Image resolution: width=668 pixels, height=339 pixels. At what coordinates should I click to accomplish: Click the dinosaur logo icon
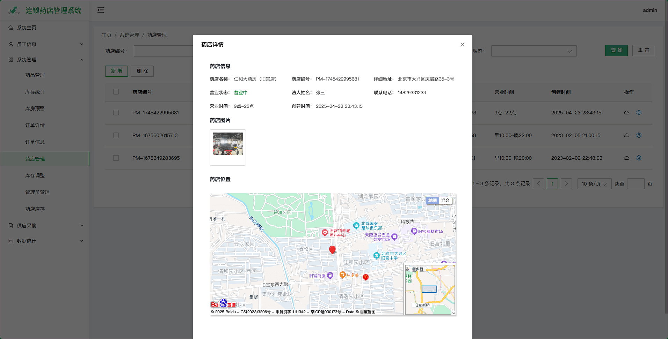[x=14, y=10]
